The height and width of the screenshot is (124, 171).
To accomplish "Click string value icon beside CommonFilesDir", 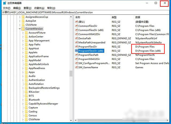I will click(76, 26).
